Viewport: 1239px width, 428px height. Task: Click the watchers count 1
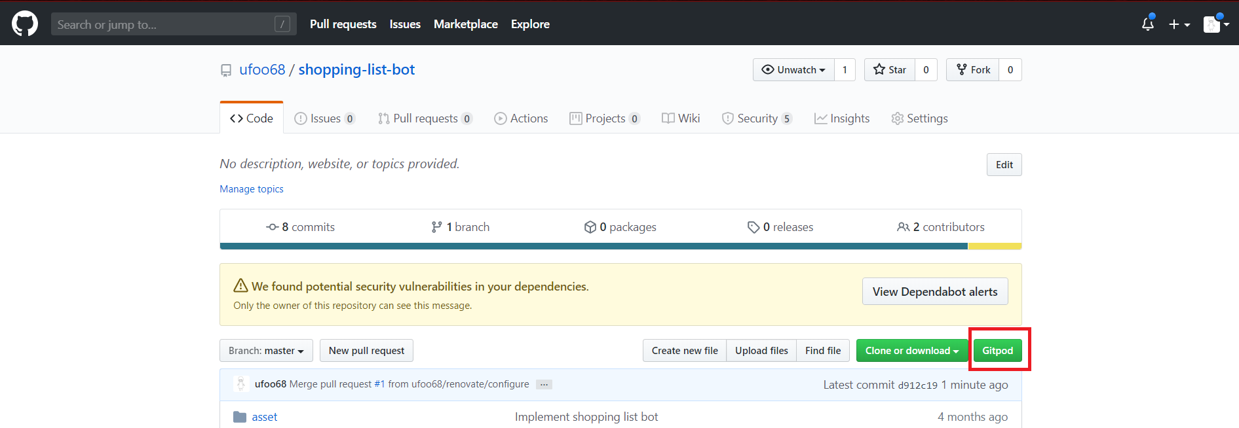click(845, 70)
